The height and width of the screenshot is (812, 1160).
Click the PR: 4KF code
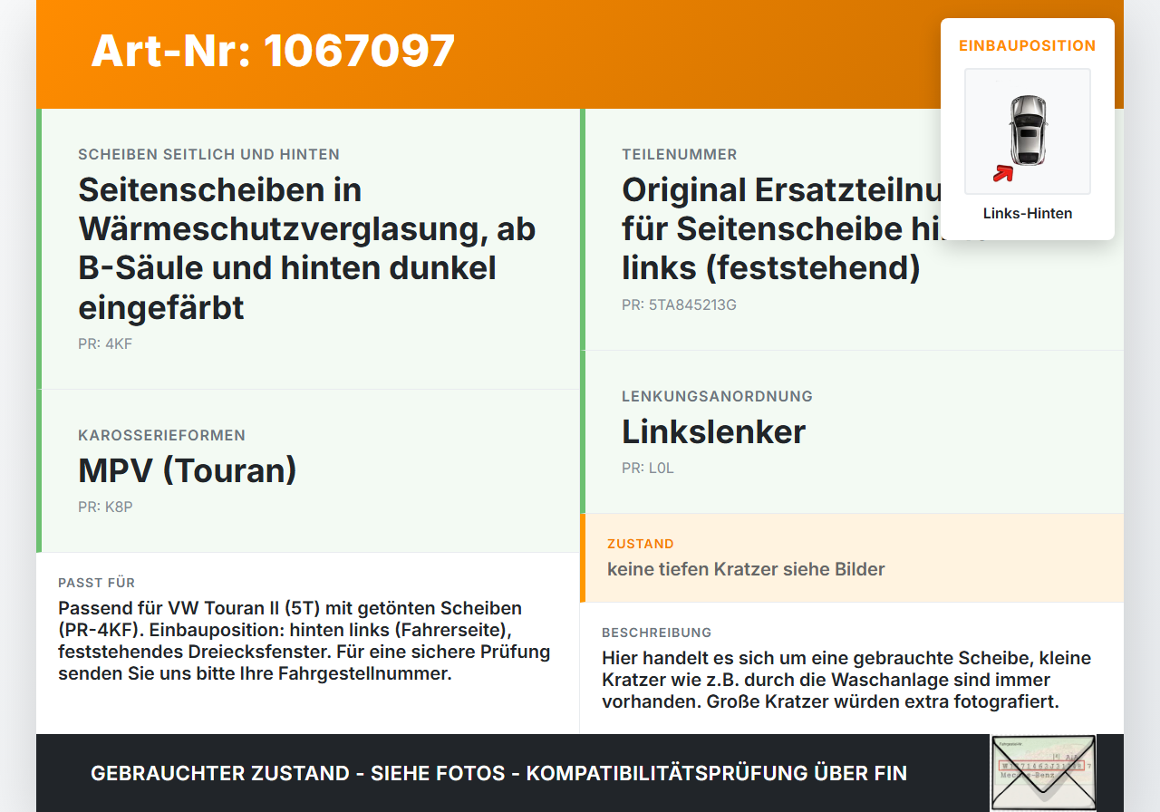point(105,344)
